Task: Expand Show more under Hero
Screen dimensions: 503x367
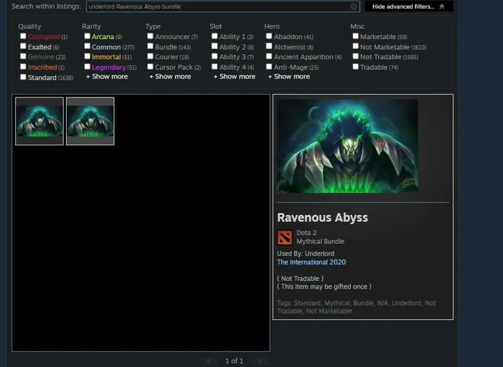Action: (289, 77)
